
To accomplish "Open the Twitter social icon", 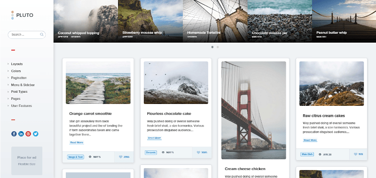I will click(x=36, y=134).
